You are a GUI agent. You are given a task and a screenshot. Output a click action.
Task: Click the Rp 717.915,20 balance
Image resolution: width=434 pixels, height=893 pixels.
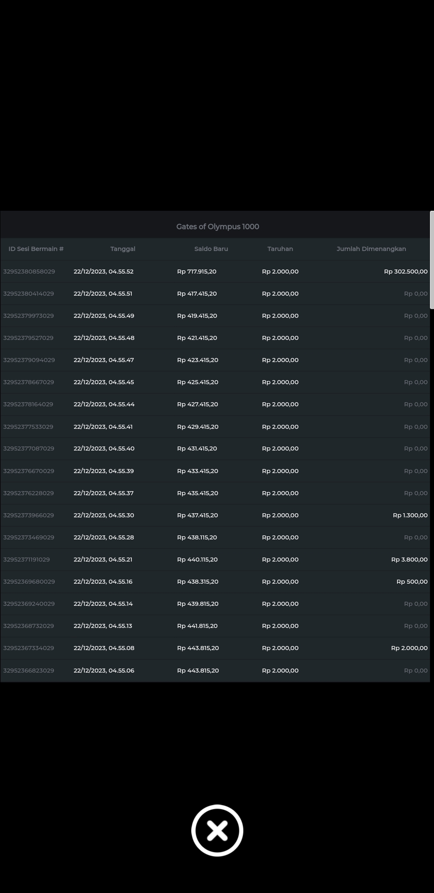(197, 272)
